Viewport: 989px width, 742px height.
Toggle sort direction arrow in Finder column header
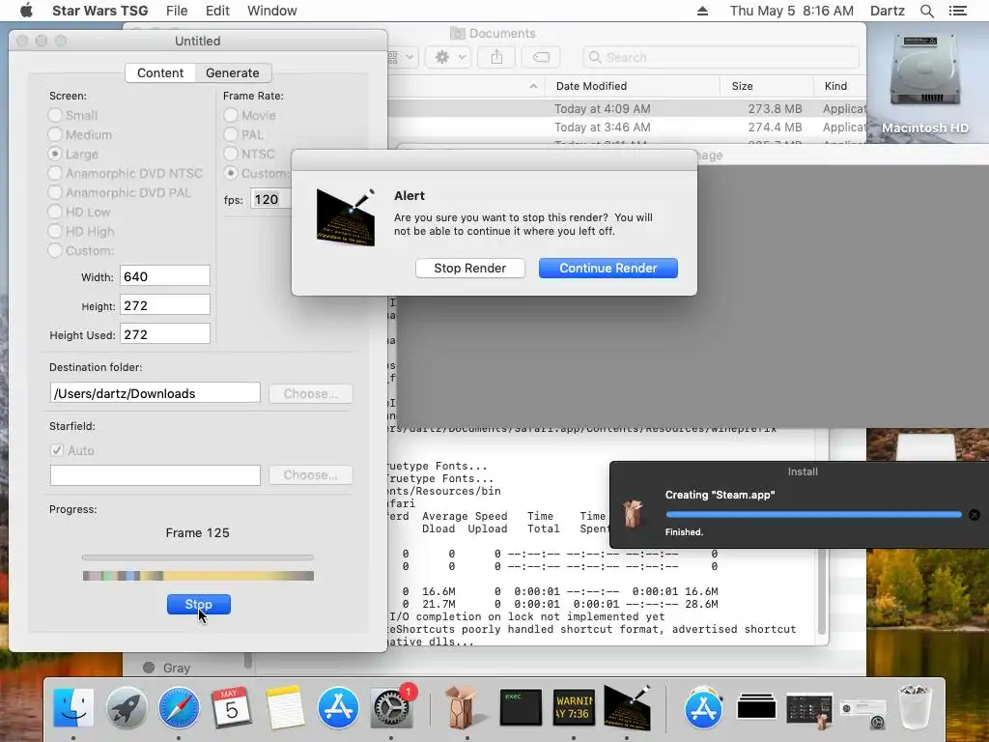pos(533,86)
